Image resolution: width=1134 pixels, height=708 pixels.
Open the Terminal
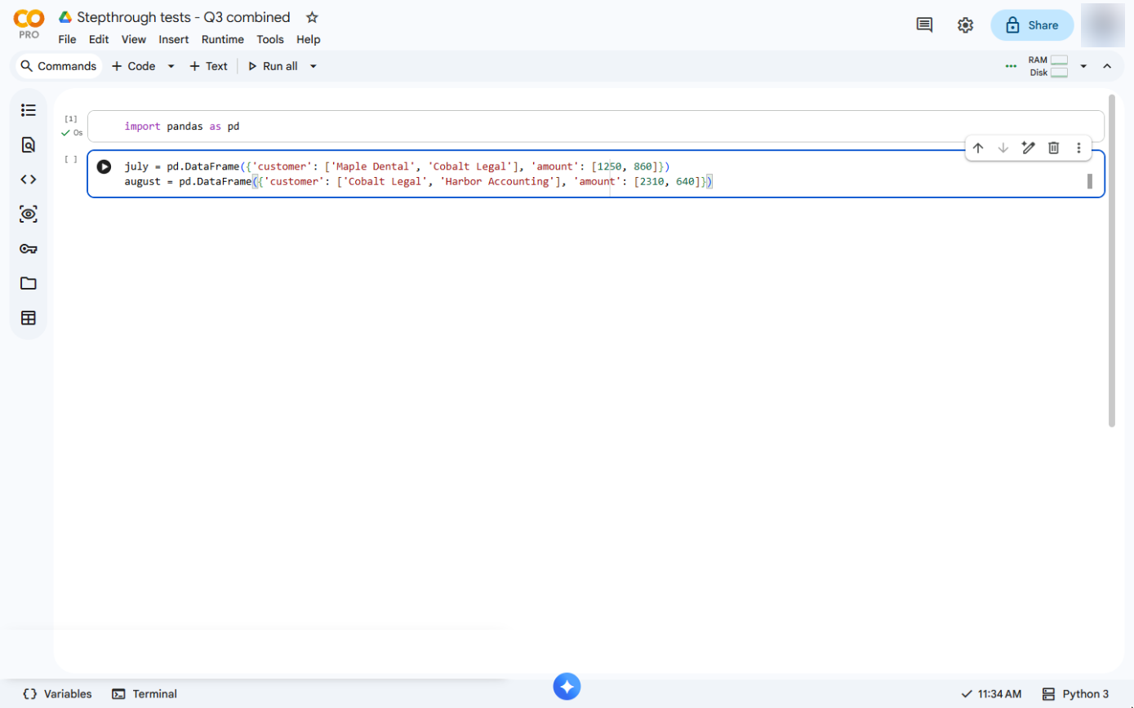145,694
